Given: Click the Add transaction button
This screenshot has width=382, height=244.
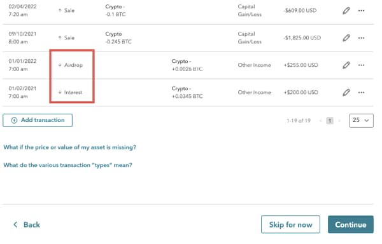Looking at the screenshot, I should pyautogui.click(x=38, y=120).
